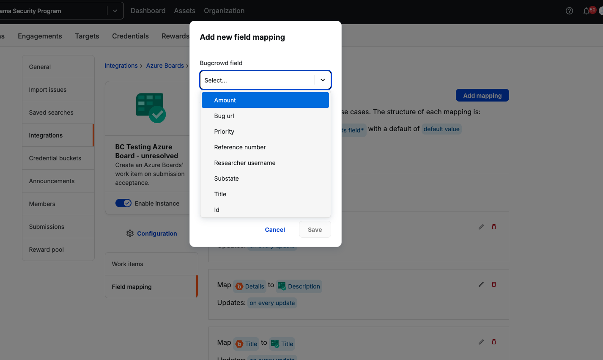Delete the Title to Title mapping

coord(493,342)
